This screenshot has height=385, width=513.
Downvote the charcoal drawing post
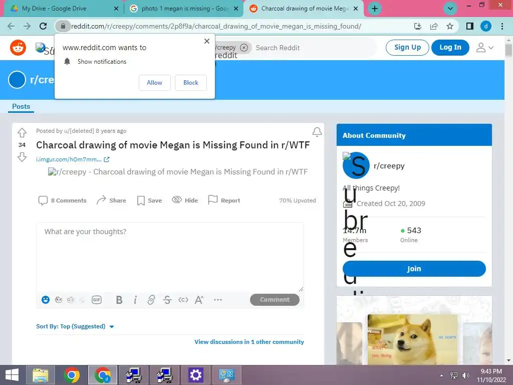[22, 157]
